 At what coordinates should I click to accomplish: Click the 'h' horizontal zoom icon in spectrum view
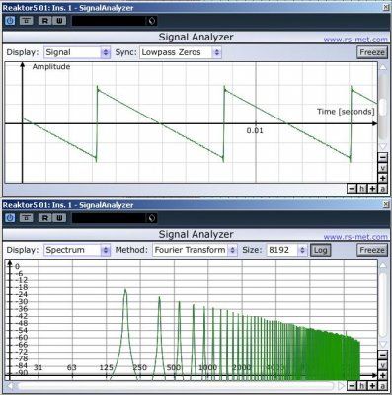click(x=362, y=386)
